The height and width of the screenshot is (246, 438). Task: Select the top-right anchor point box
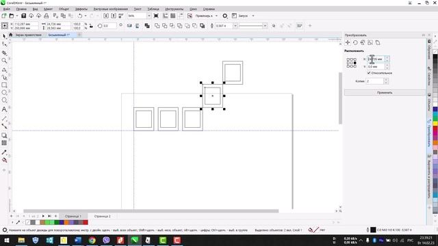click(355, 59)
